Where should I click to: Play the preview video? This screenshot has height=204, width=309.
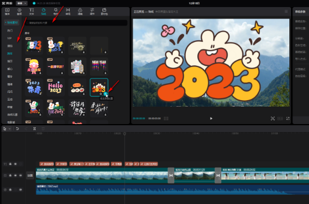tap(211, 119)
